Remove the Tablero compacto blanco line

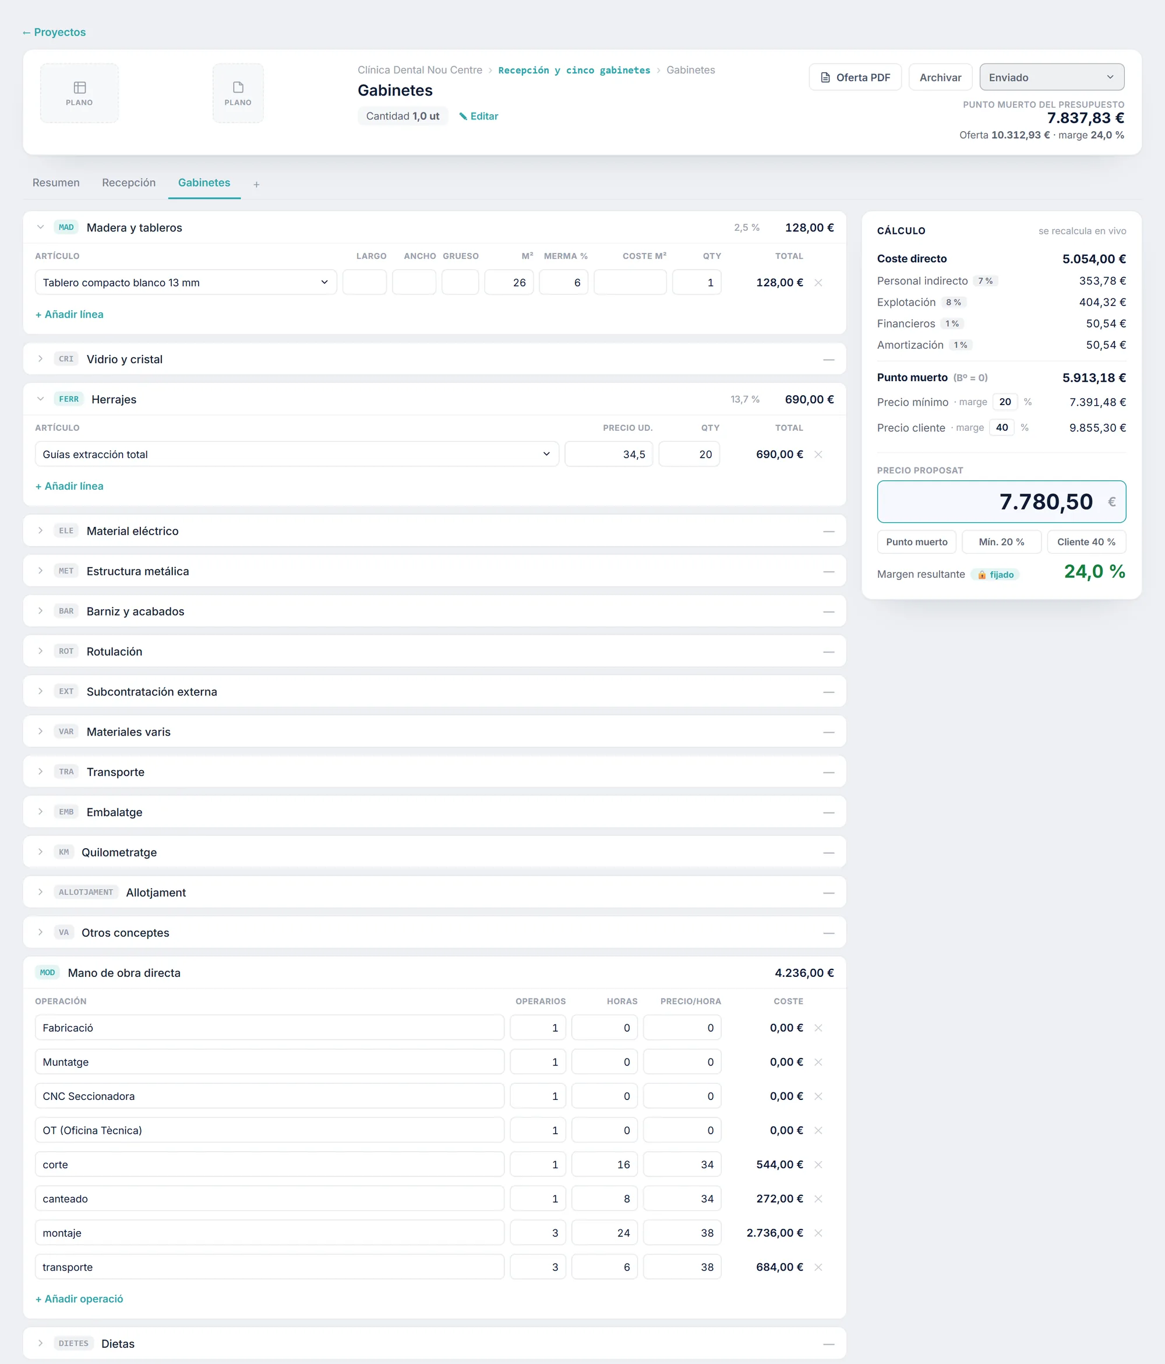click(x=818, y=282)
